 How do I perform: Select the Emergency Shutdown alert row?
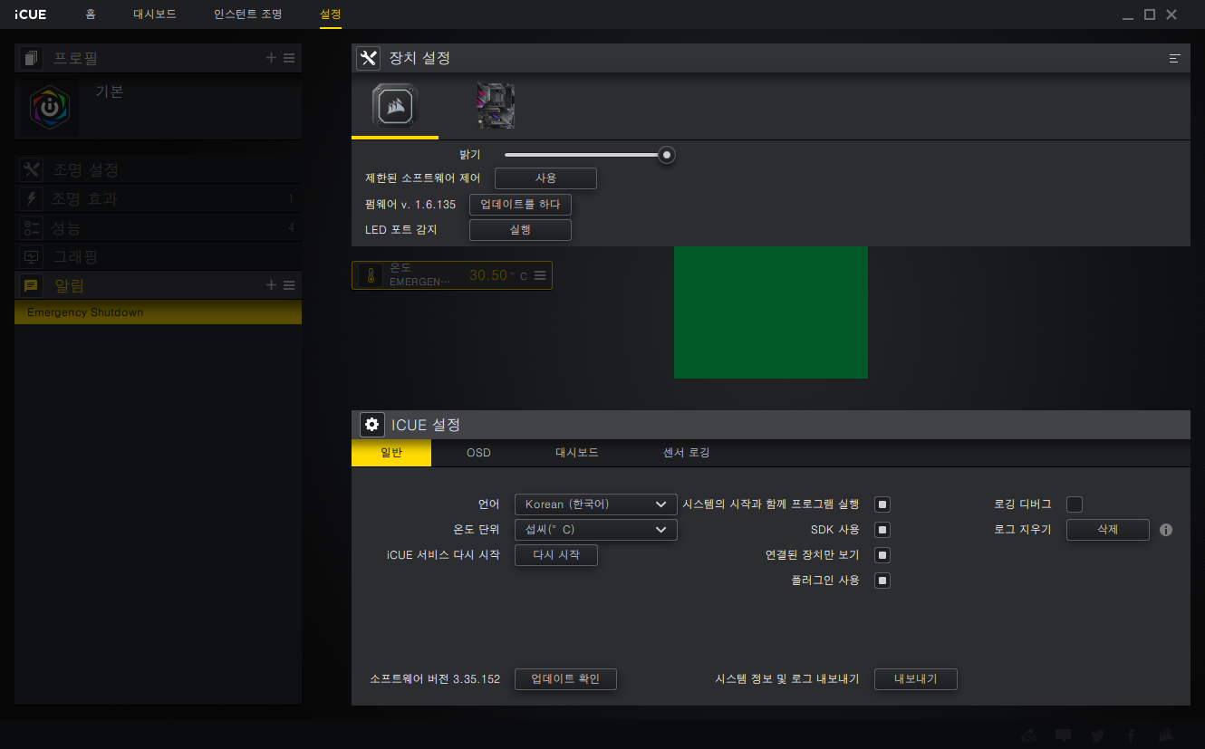pyautogui.click(x=159, y=312)
